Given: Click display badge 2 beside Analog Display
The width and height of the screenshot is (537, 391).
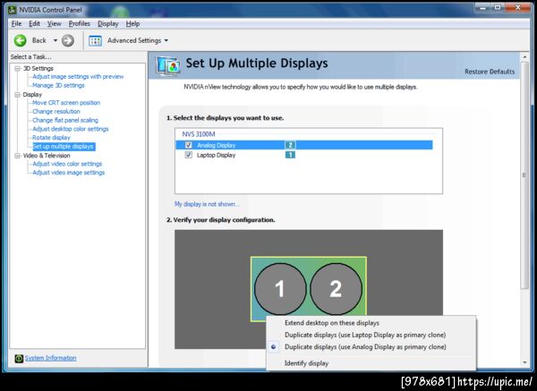Looking at the screenshot, I should click(x=290, y=145).
